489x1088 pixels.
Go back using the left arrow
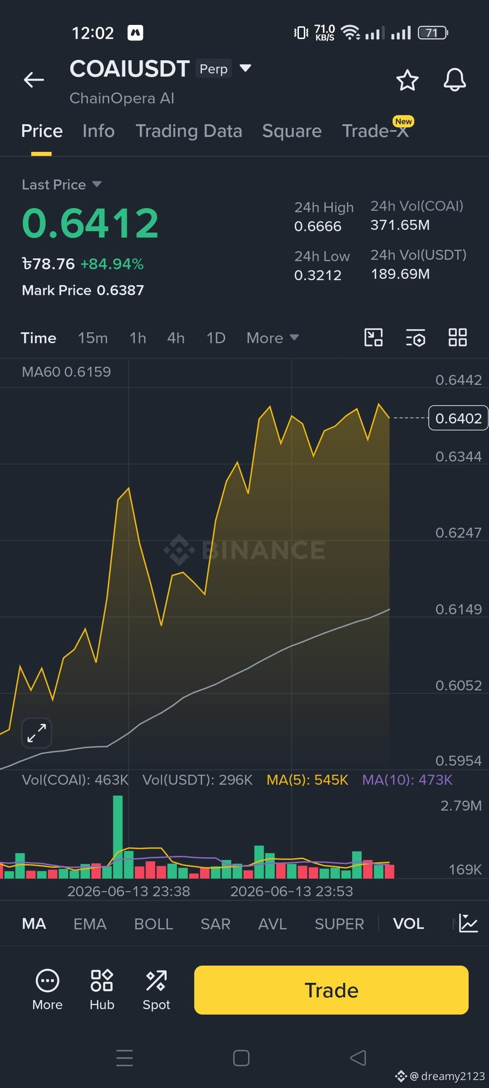(x=34, y=80)
